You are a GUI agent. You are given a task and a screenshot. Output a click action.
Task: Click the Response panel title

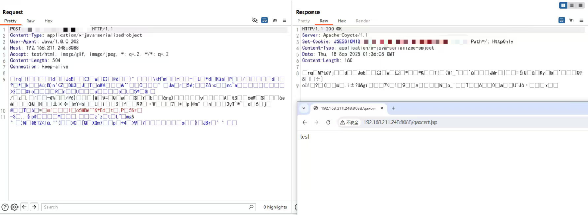(x=308, y=13)
